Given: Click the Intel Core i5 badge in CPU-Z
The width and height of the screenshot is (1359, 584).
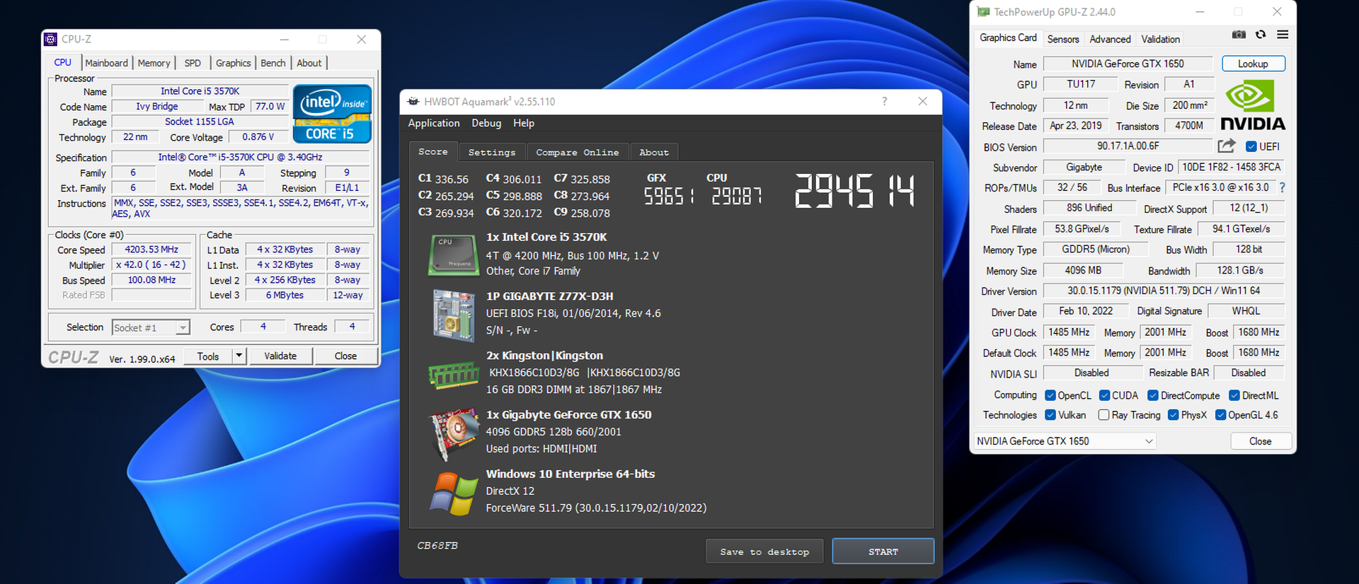Looking at the screenshot, I should tap(332, 114).
